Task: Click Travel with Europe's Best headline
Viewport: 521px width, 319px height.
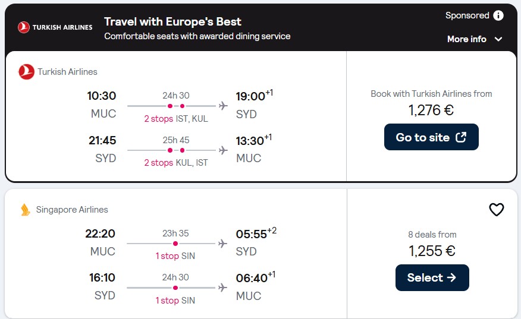Action: tap(172, 21)
